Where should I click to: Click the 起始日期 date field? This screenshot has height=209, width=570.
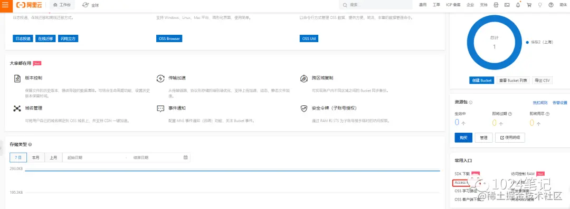pyautogui.click(x=94, y=157)
